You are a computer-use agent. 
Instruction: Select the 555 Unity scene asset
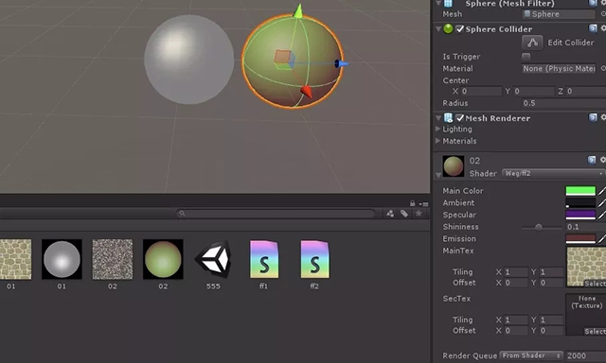pyautogui.click(x=213, y=259)
